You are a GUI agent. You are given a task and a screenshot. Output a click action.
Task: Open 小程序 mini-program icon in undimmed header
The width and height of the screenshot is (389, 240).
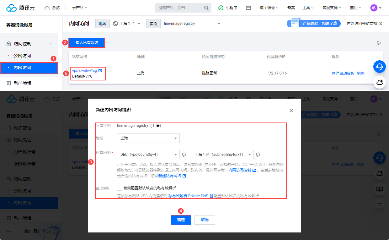click(221, 8)
